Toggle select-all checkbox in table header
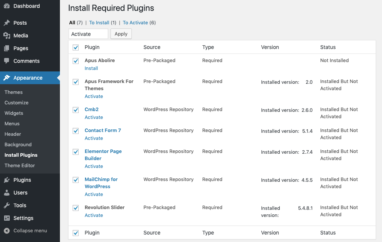The height and width of the screenshot is (242, 382). click(76, 48)
